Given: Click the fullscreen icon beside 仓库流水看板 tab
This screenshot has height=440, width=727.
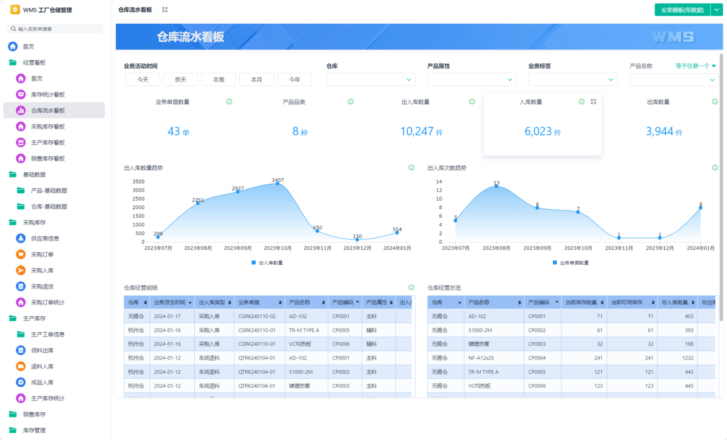Looking at the screenshot, I should pyautogui.click(x=164, y=10).
